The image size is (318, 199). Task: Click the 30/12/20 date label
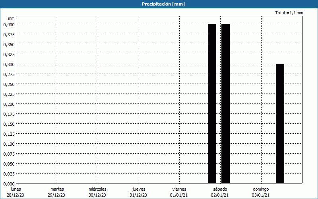pos(97,195)
